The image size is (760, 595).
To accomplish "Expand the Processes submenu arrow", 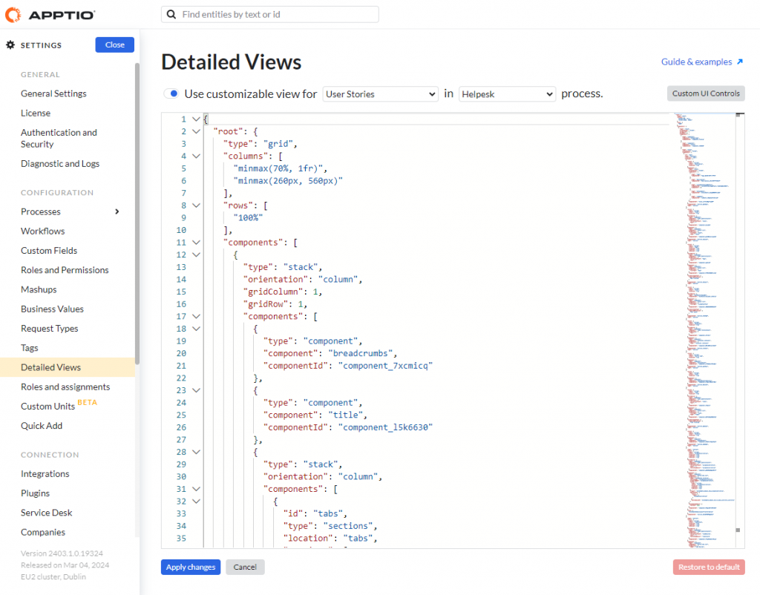I will [117, 211].
